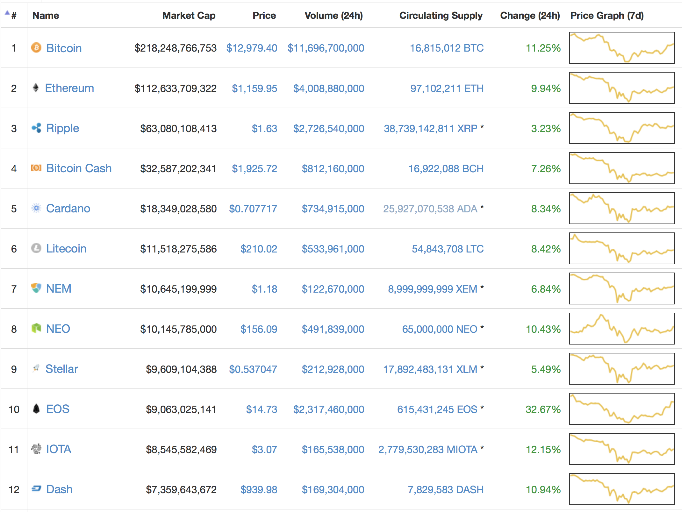Click the NEM shield logo icon
The image size is (688, 512).
36,288
